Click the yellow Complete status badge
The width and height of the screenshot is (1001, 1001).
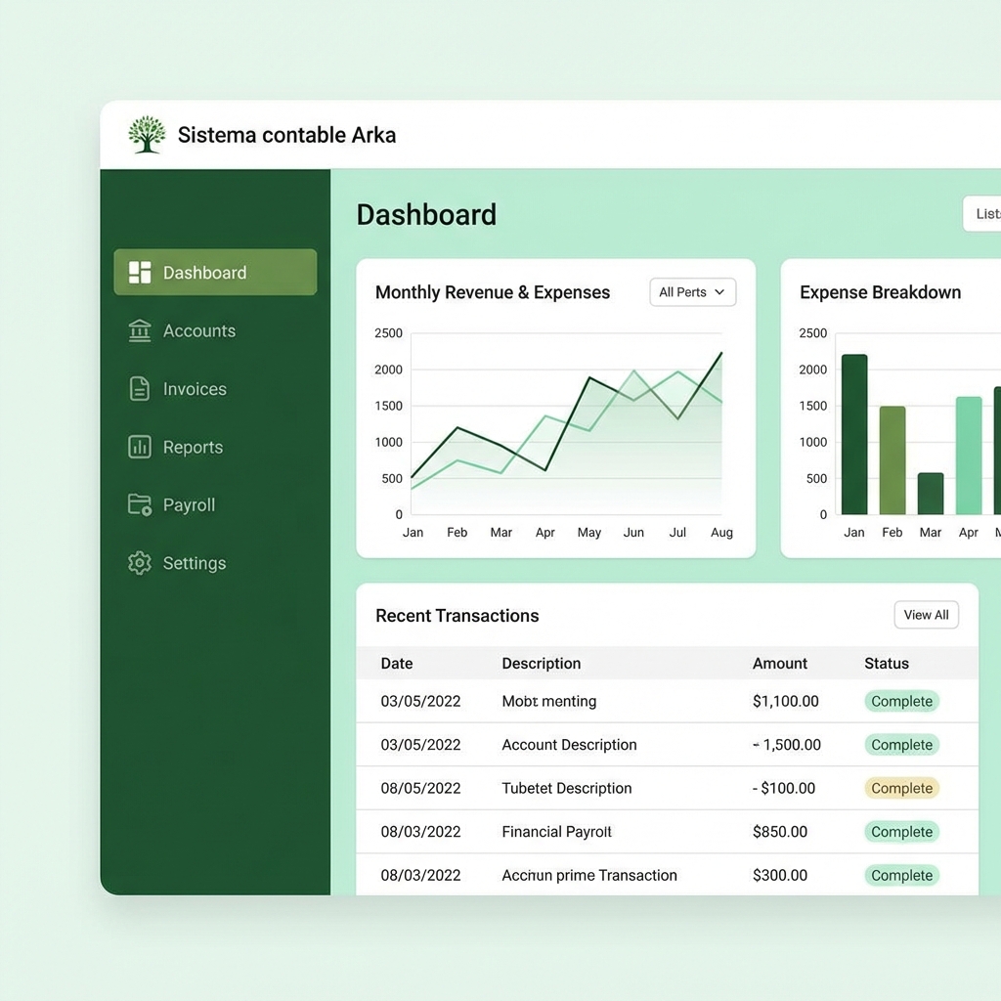901,788
